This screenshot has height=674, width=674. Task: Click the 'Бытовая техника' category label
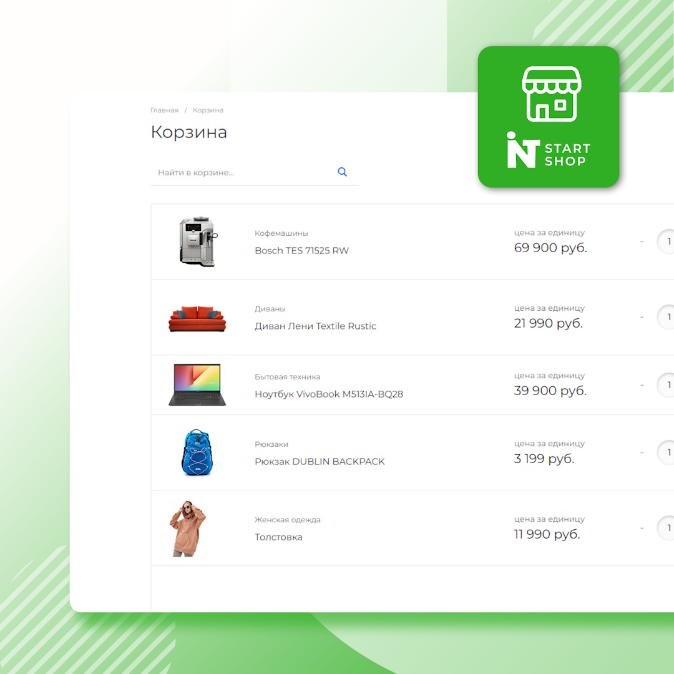287,377
